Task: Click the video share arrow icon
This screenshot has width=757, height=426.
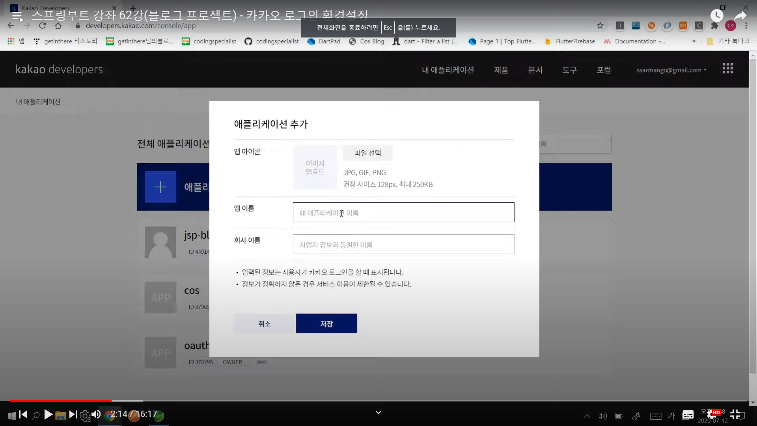Action: pyautogui.click(x=740, y=16)
